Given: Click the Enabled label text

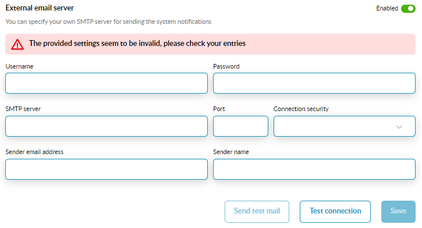Looking at the screenshot, I should pos(387,8).
